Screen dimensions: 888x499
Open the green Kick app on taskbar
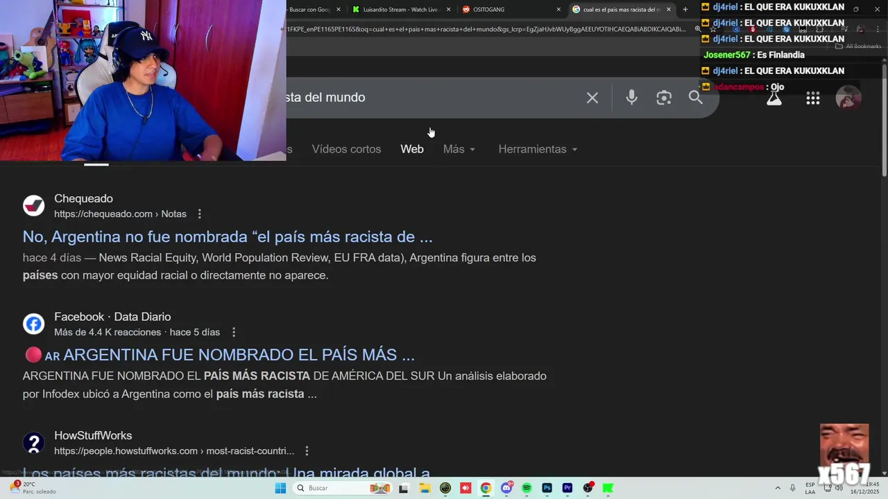608,488
